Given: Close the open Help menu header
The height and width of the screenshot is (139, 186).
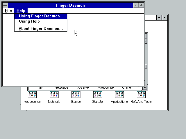Looking at the screenshot, I should pyautogui.click(x=21, y=11).
